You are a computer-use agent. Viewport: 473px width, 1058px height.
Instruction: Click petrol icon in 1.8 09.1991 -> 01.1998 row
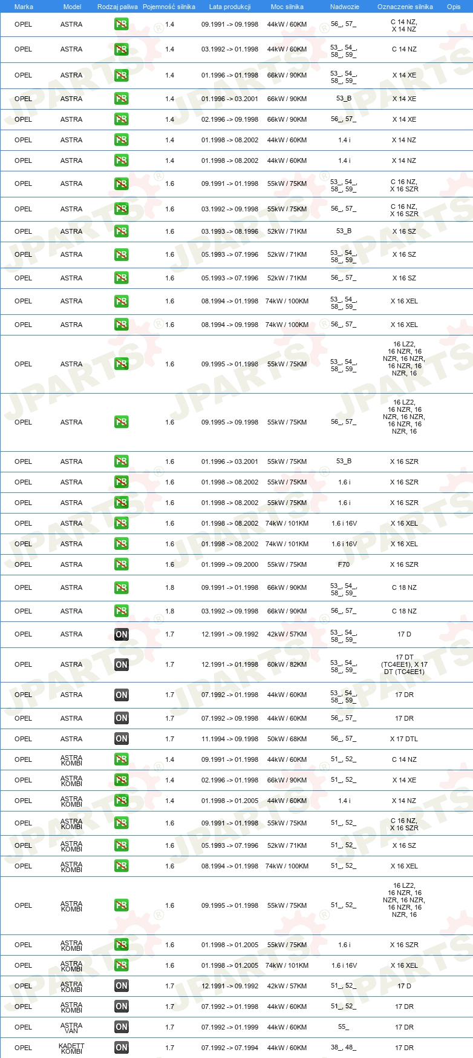click(x=122, y=587)
